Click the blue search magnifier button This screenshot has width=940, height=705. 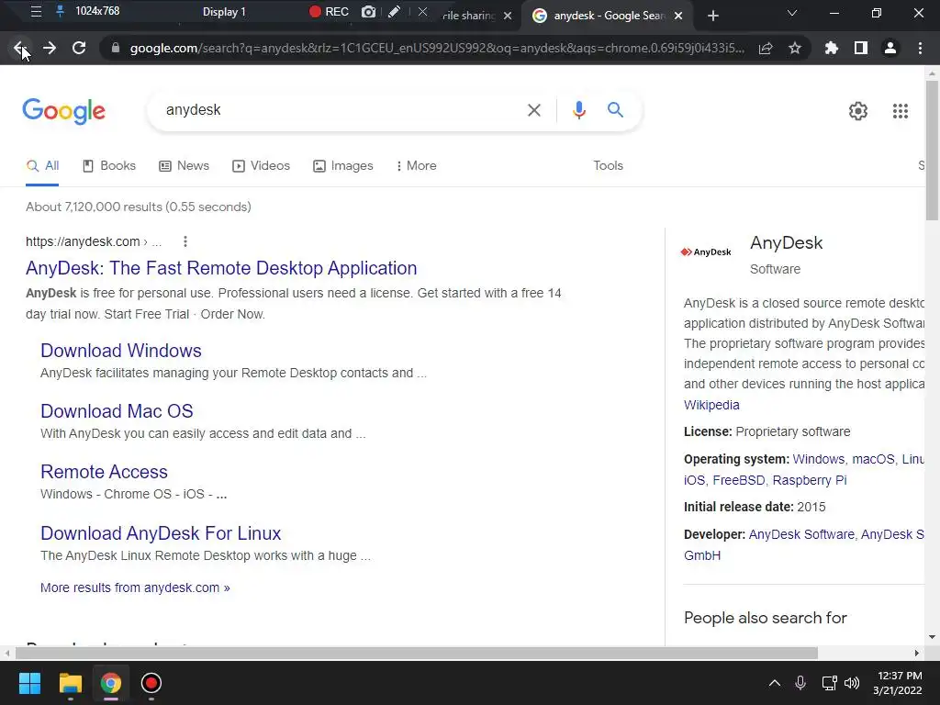point(615,110)
